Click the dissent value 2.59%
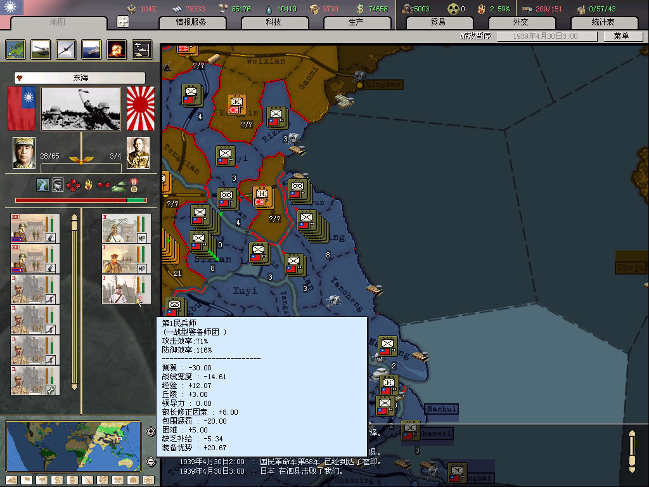This screenshot has width=649, height=487. click(499, 9)
